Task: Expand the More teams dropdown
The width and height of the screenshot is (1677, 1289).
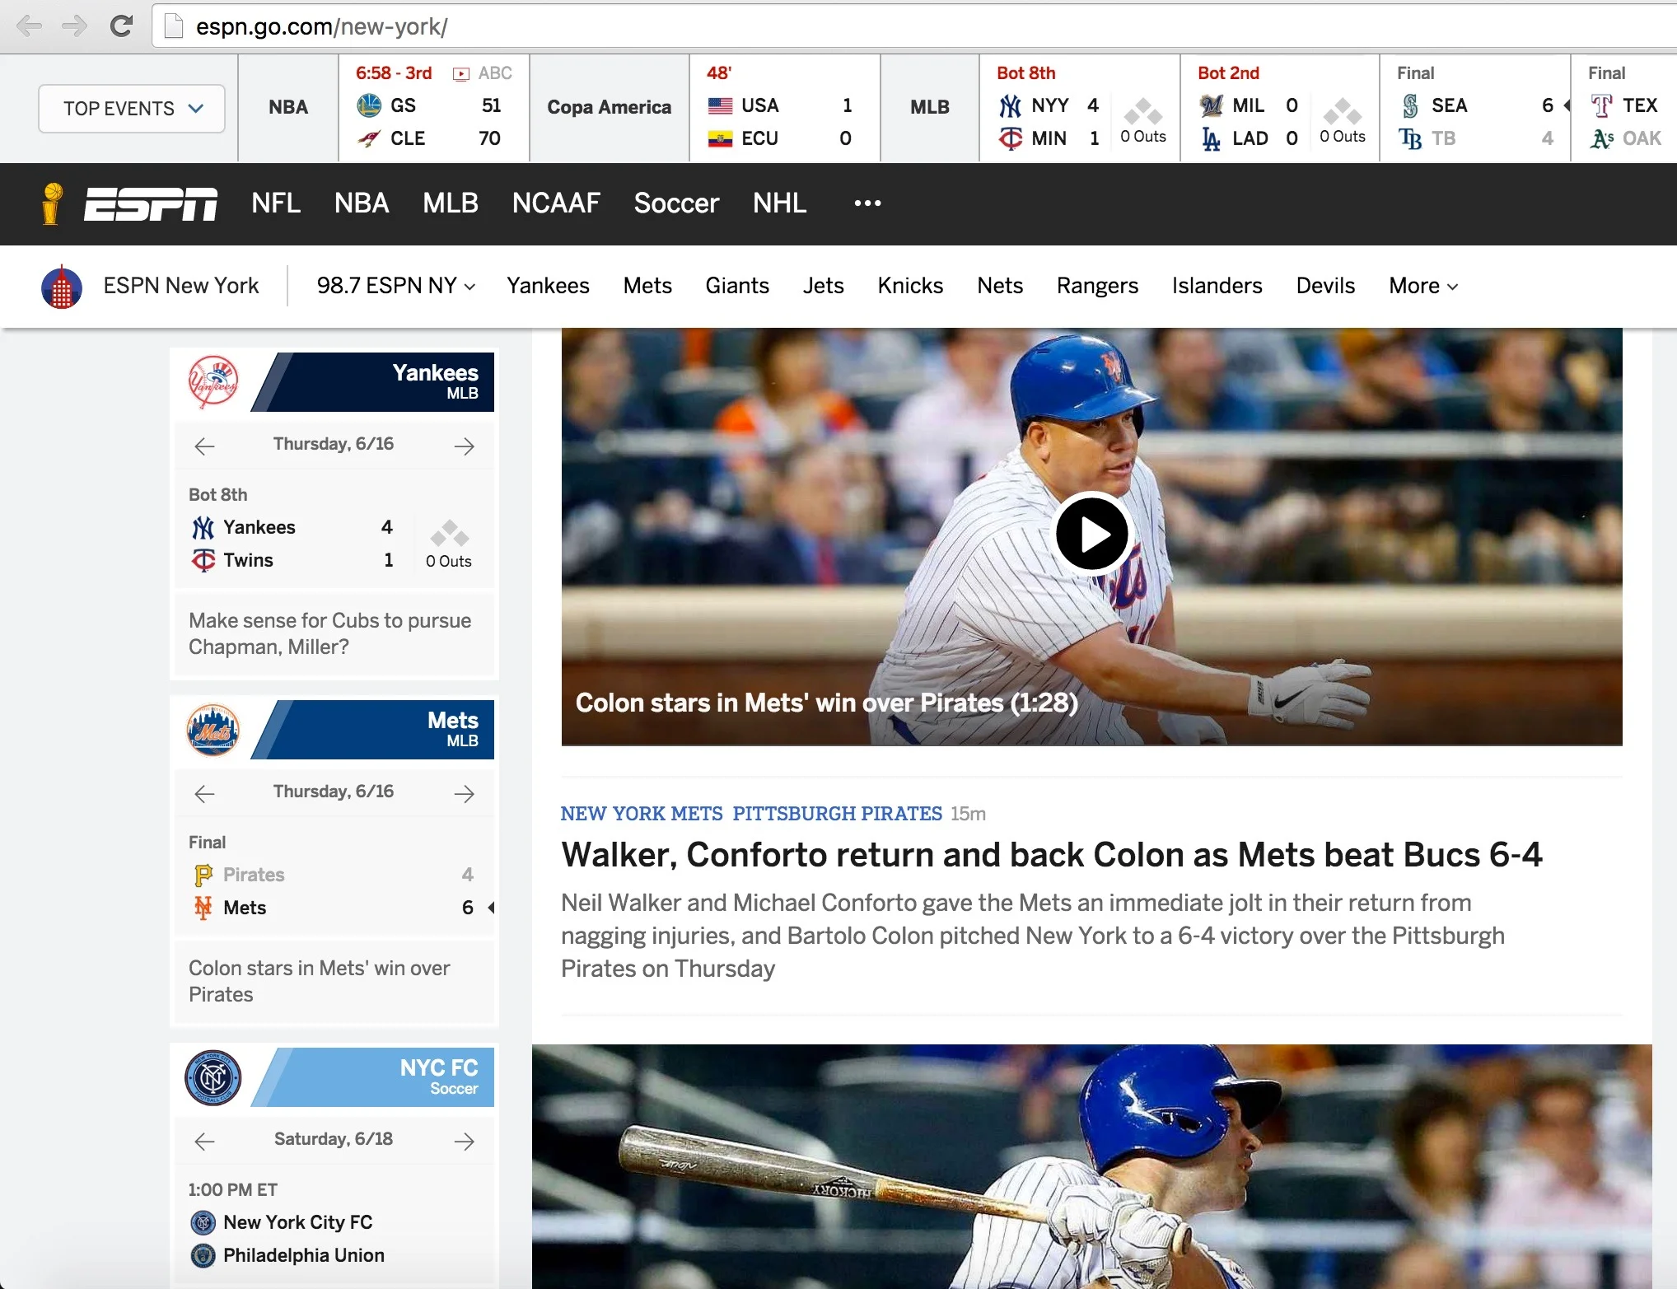Action: click(1423, 286)
